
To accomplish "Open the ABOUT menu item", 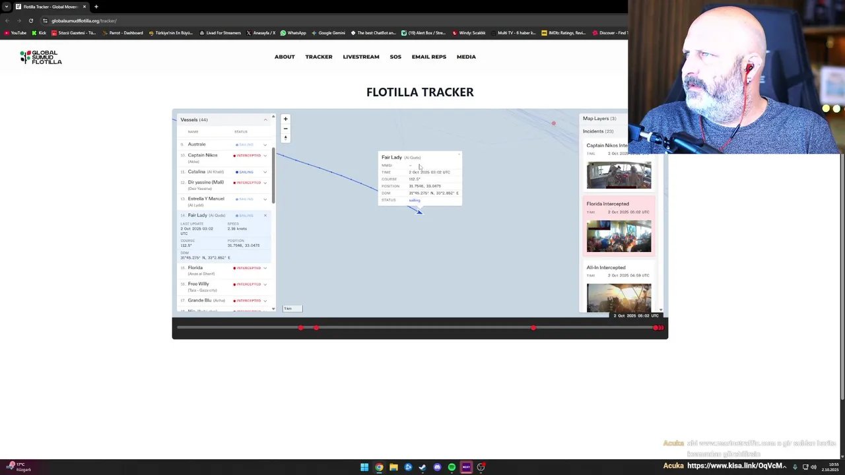I will 285,57.
